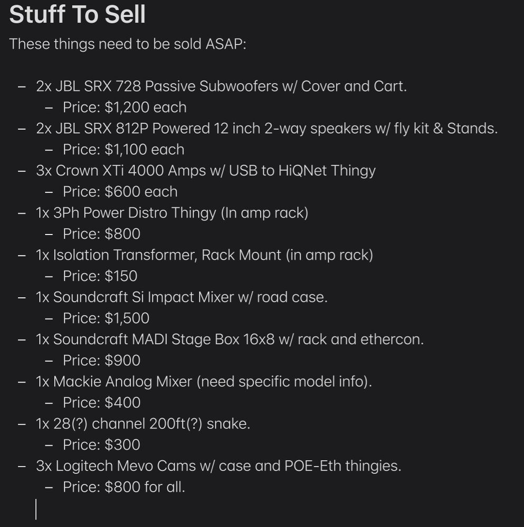Image resolution: width=524 pixels, height=527 pixels.
Task: Click the 'Price: $900' line
Action: (101, 360)
